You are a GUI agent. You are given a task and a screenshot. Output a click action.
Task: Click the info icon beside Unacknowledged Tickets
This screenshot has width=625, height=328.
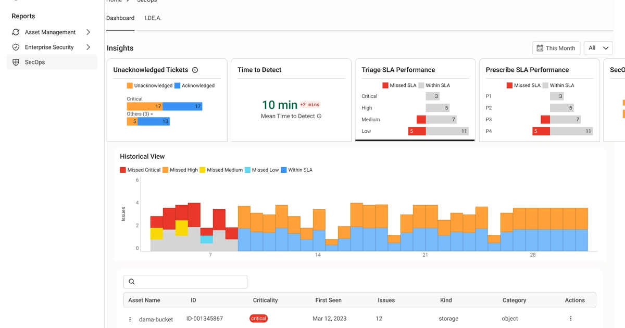click(x=195, y=70)
